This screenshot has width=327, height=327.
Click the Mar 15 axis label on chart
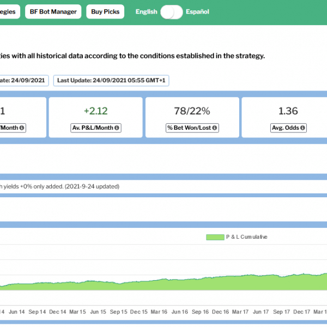(77, 312)
